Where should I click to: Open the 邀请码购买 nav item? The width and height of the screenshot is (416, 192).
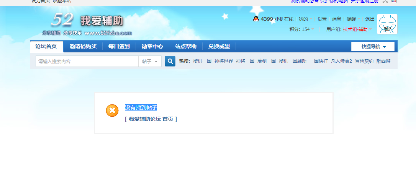click(x=83, y=47)
